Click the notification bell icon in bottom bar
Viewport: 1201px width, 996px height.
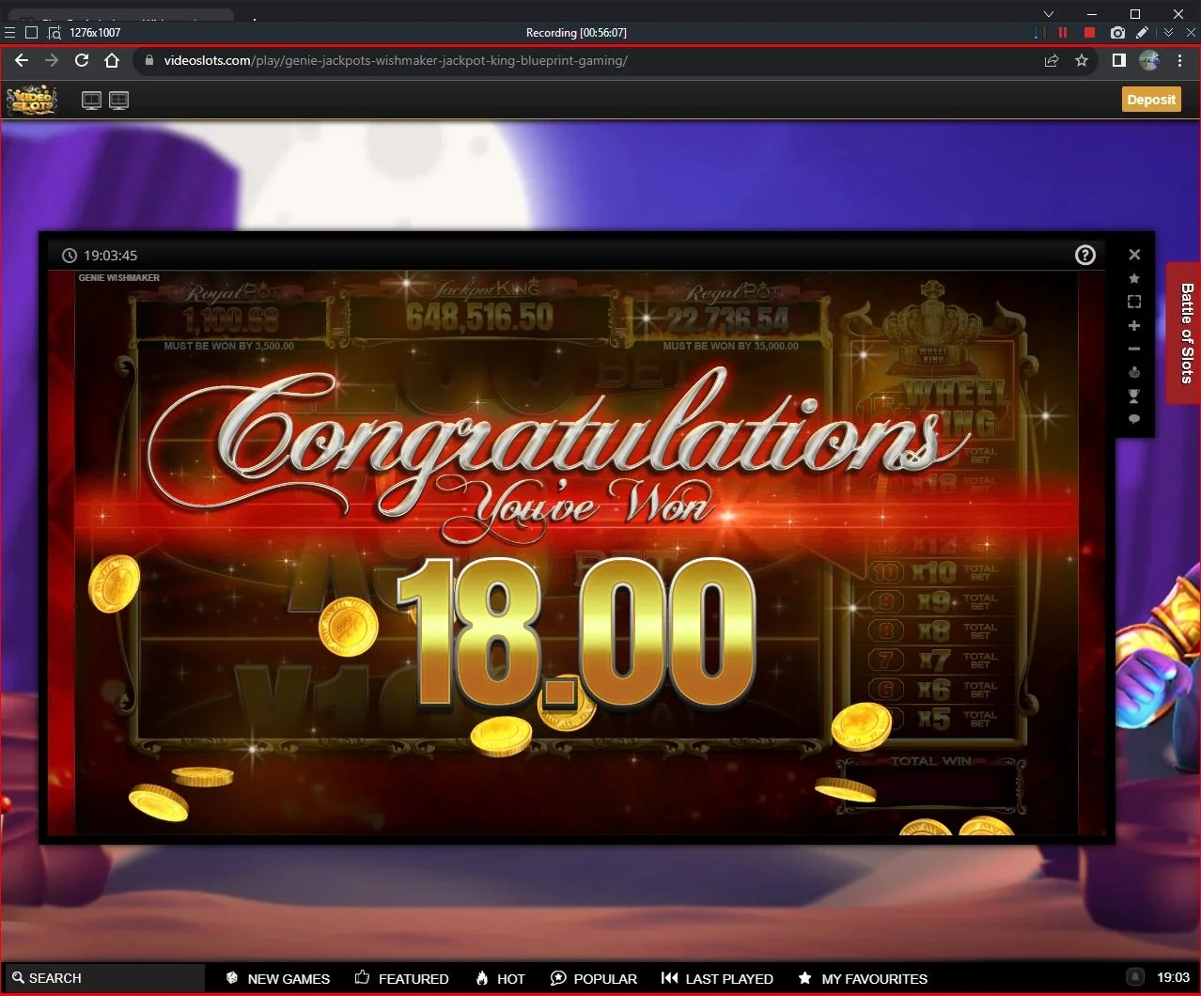coord(1135,977)
